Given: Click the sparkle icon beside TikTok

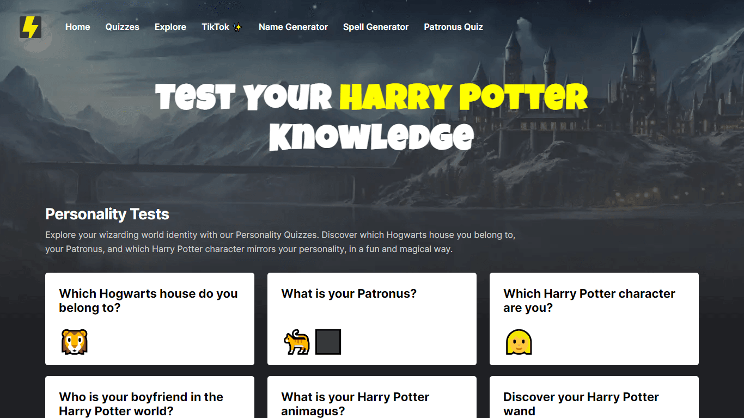Looking at the screenshot, I should [237, 27].
